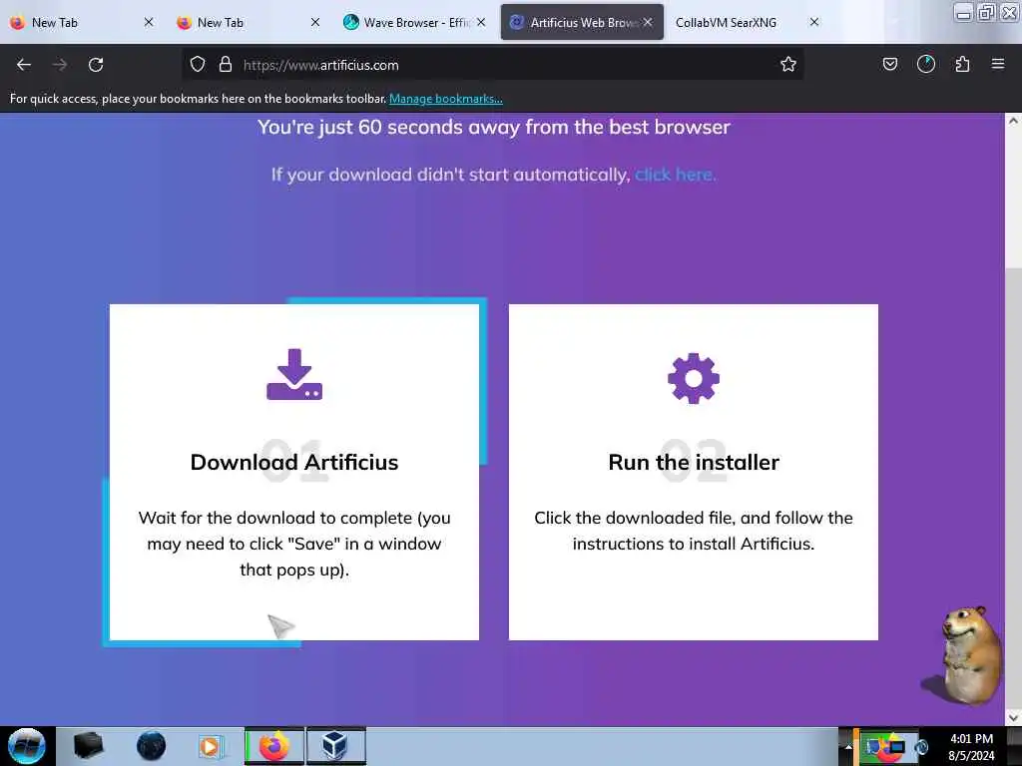Screen dimensions: 1022x766
Task: Open the Windows Start menu orb
Action: point(27,746)
